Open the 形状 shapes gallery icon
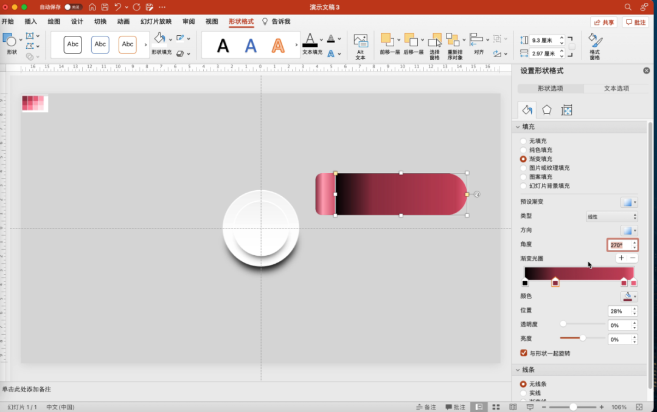This screenshot has width=657, height=412. pos(10,41)
